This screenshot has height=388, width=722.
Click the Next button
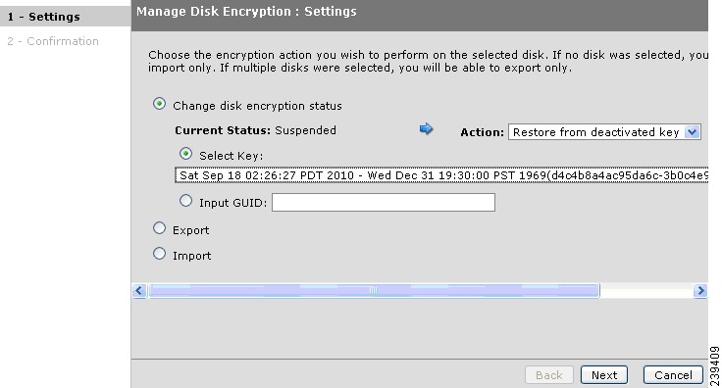tap(604, 375)
